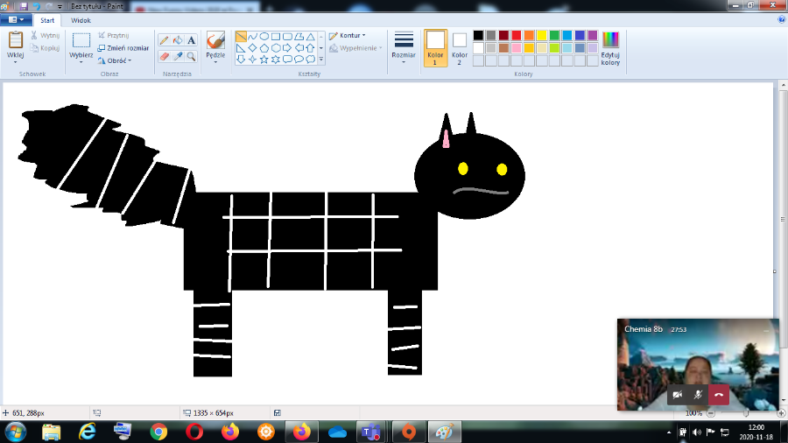Expand the Kontur outline dropdown

click(347, 35)
